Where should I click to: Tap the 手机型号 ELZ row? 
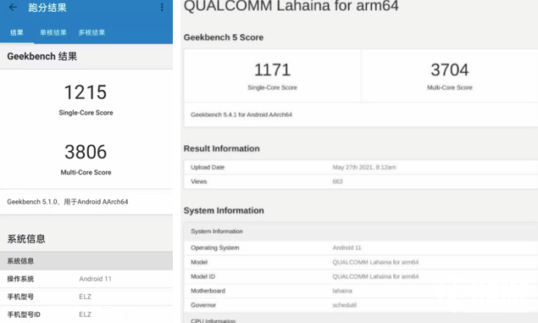pos(86,297)
